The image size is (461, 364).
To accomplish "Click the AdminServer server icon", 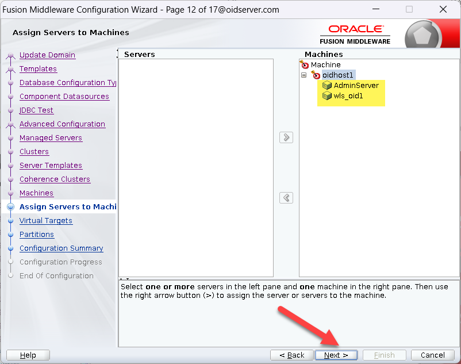I will [x=327, y=86].
